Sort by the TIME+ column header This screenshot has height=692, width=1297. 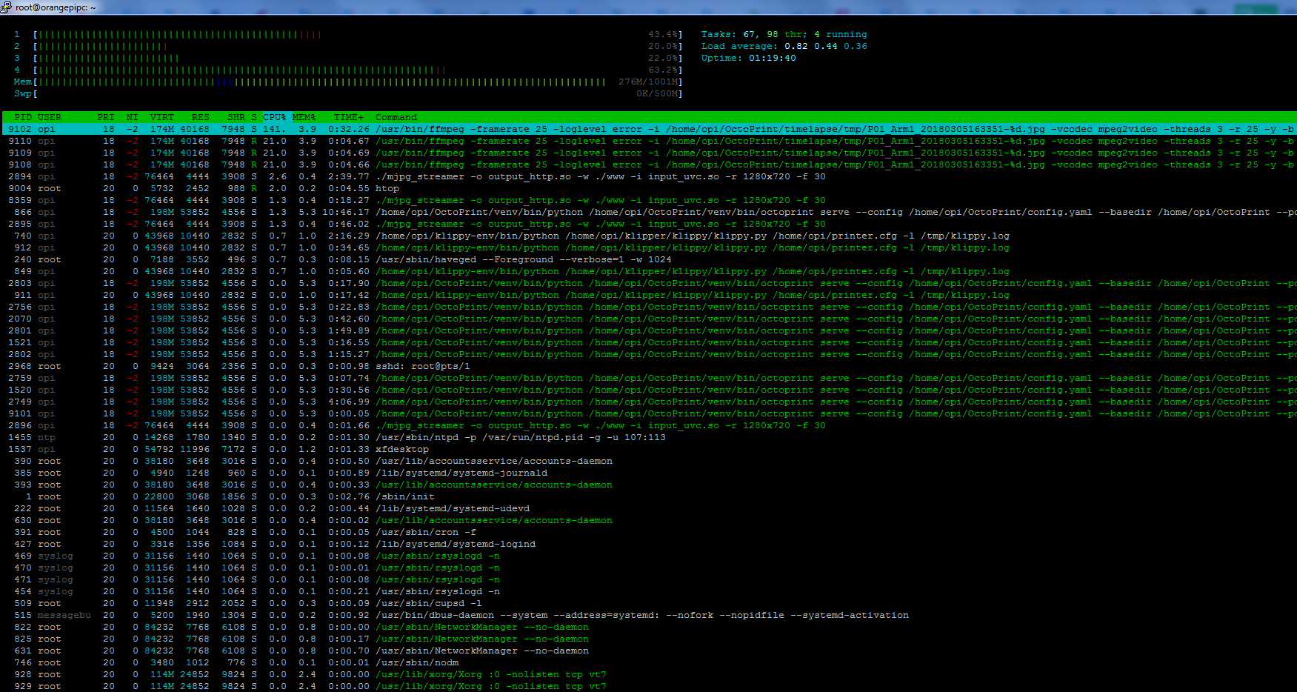coord(348,117)
